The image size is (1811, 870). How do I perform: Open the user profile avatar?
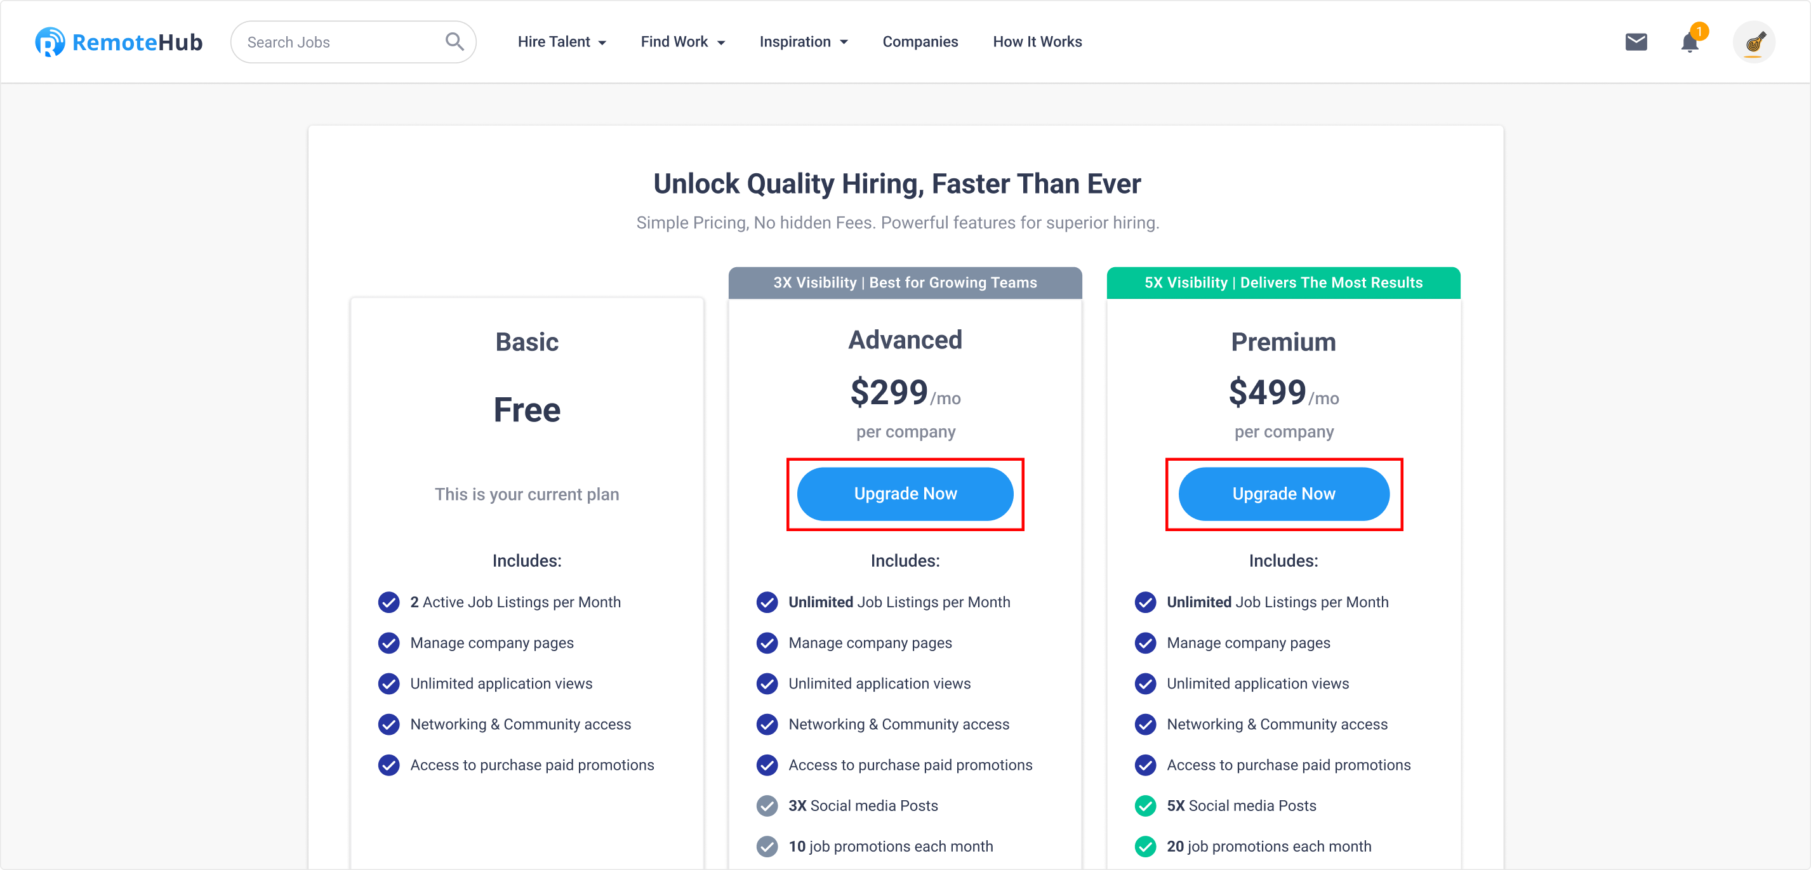[x=1754, y=42]
